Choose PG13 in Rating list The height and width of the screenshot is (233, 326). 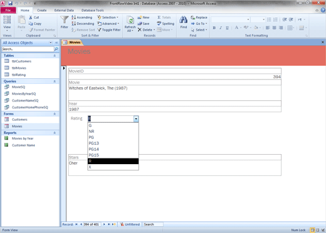(113, 143)
